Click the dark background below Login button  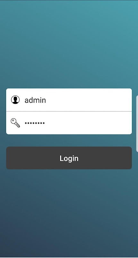[69, 212]
